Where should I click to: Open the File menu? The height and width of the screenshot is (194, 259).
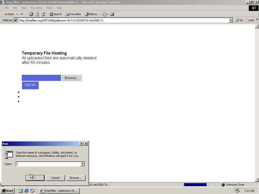(x=7, y=8)
